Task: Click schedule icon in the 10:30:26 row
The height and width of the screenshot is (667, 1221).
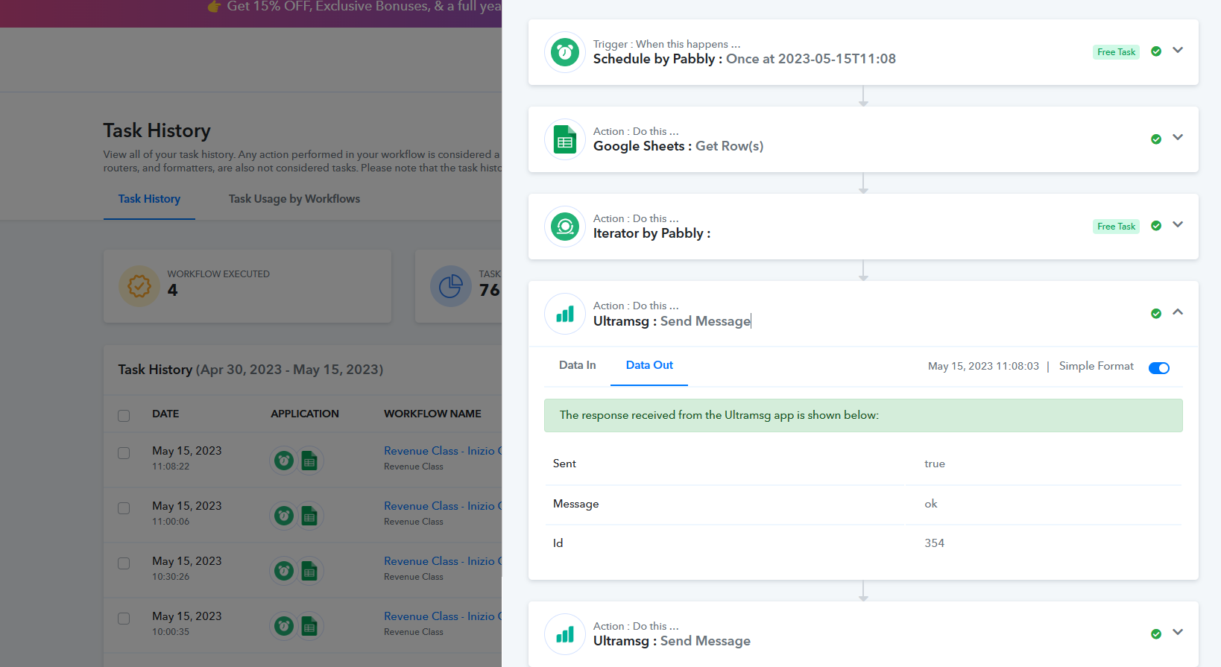Action: click(x=284, y=571)
